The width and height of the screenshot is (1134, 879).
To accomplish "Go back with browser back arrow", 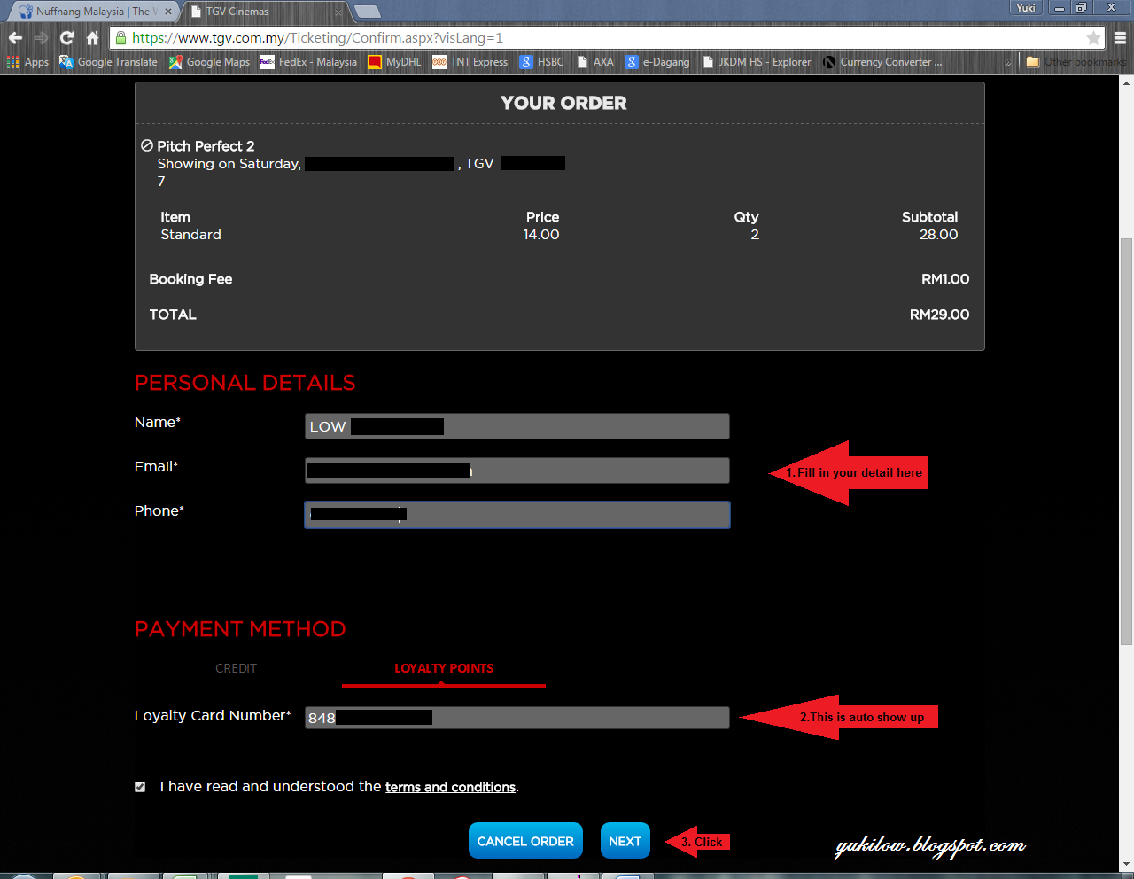I will coord(15,38).
